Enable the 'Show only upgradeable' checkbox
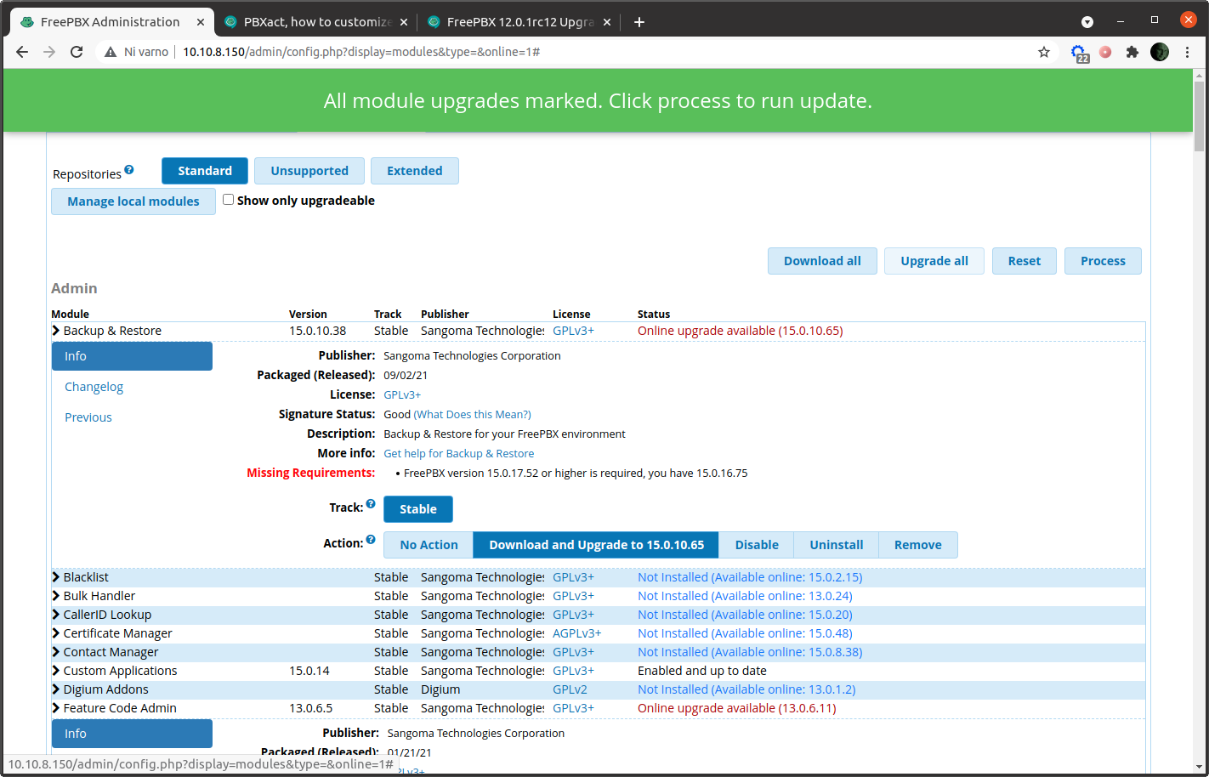This screenshot has width=1209, height=777. point(228,199)
